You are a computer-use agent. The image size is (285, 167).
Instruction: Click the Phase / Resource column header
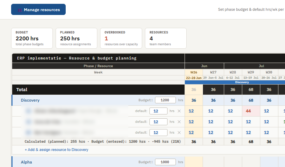[x=98, y=66]
